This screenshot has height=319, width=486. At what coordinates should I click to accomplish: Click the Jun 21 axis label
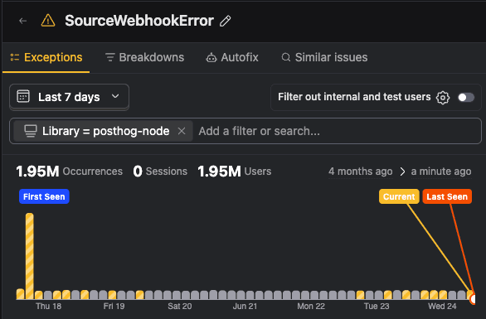pyautogui.click(x=245, y=307)
